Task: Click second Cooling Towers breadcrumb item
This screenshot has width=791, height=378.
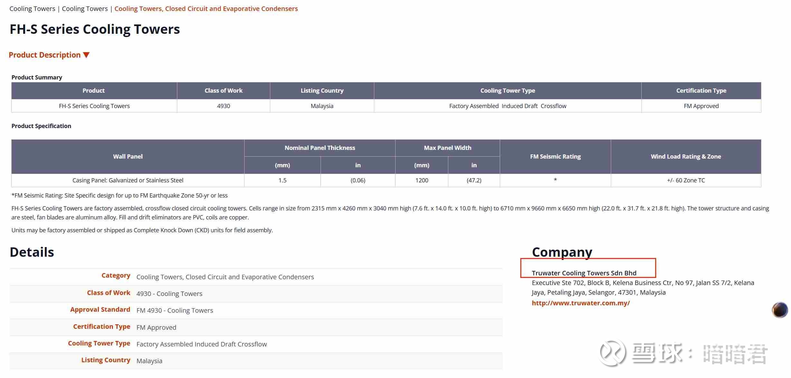Action: (85, 9)
